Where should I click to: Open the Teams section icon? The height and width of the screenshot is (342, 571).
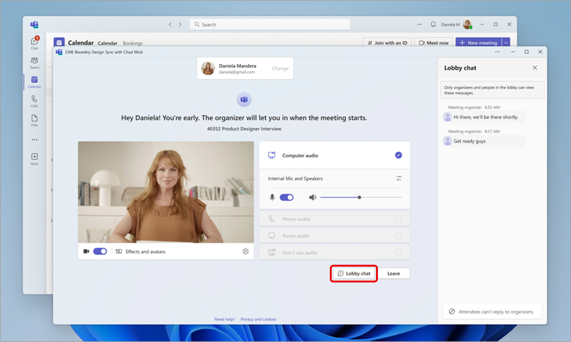tap(34, 62)
